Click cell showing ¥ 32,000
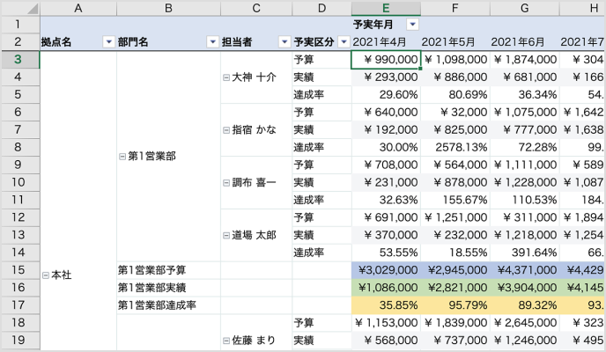The image size is (606, 352). click(x=455, y=113)
